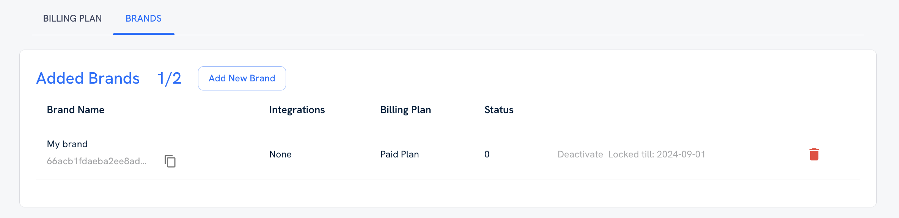899x218 pixels.
Task: Select the truncated brand ID 66acb1fdaeba2ee8ad
Action: (x=97, y=161)
